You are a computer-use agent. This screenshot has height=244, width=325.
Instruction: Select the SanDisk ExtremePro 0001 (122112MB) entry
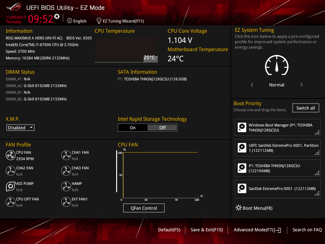point(278,188)
